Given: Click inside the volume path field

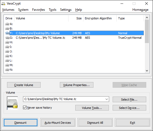Looking at the screenshot, I should [64, 99].
